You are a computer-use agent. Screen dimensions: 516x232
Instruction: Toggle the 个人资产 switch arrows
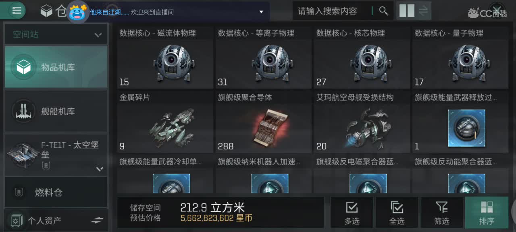coord(97,220)
